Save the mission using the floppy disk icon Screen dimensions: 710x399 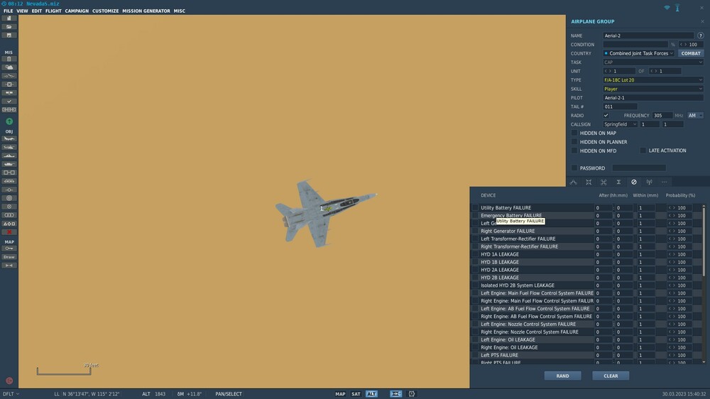point(9,35)
